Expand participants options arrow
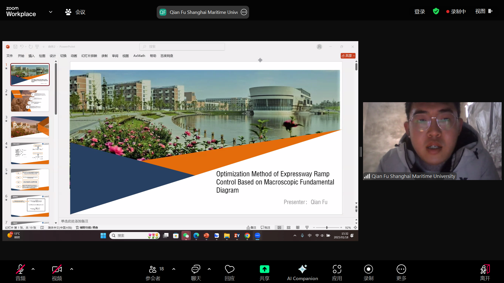 [x=174, y=269]
